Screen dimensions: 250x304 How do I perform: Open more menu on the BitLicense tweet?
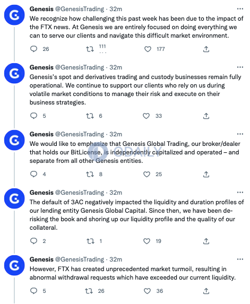click(240, 134)
